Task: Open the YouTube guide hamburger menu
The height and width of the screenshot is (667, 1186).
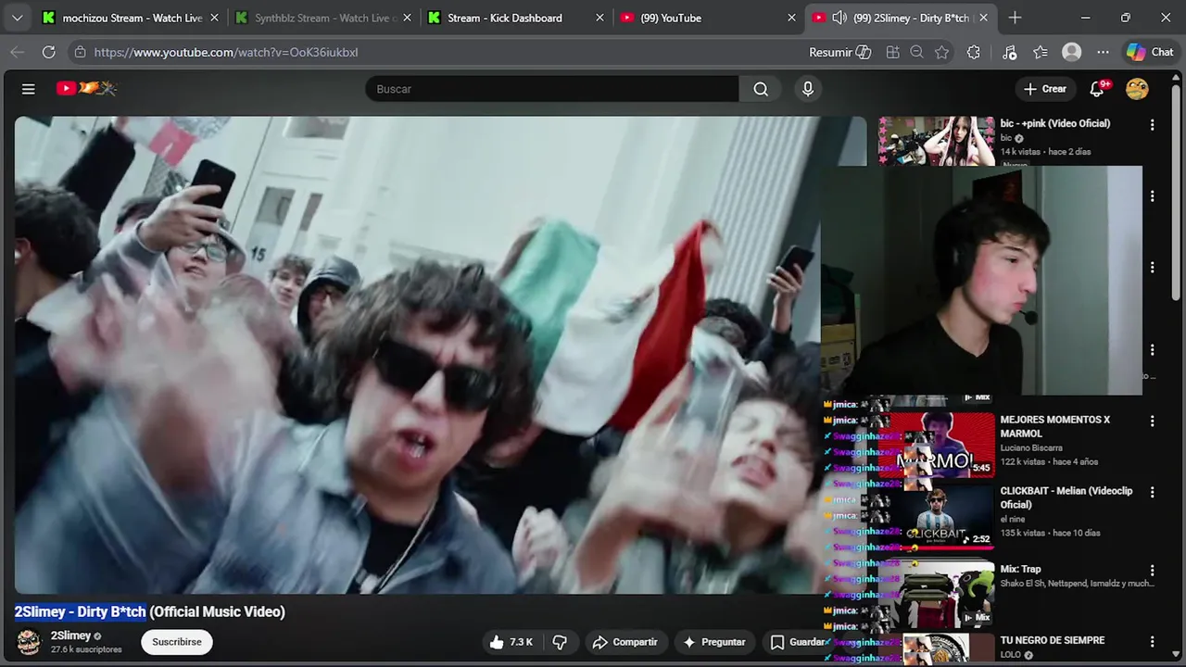Action: pyautogui.click(x=29, y=89)
